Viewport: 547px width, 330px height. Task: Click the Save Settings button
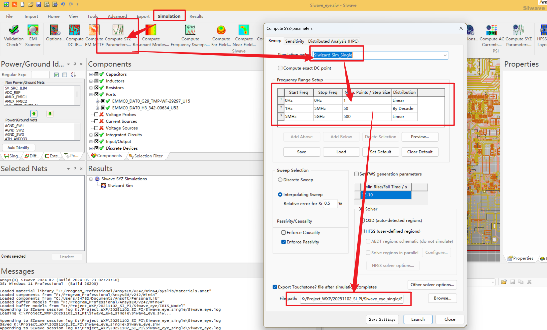[x=382, y=319]
